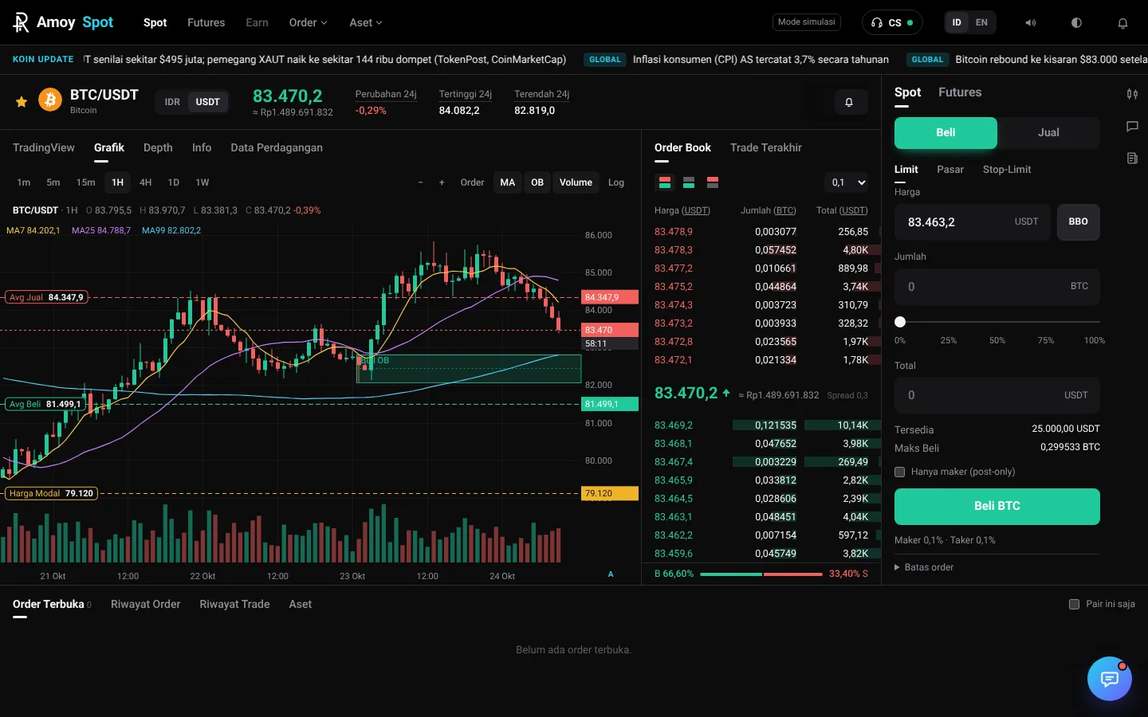
Task: Click the buy/sell ratio bar
Action: [761, 574]
